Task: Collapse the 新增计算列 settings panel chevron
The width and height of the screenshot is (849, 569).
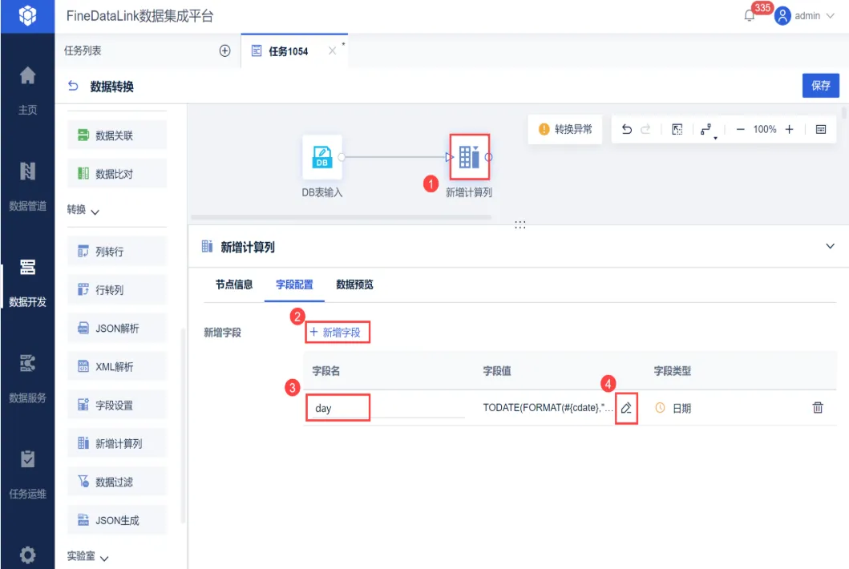Action: (830, 246)
